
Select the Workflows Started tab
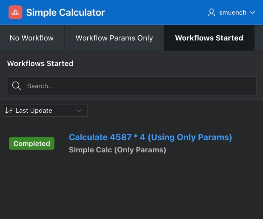tap(209, 38)
